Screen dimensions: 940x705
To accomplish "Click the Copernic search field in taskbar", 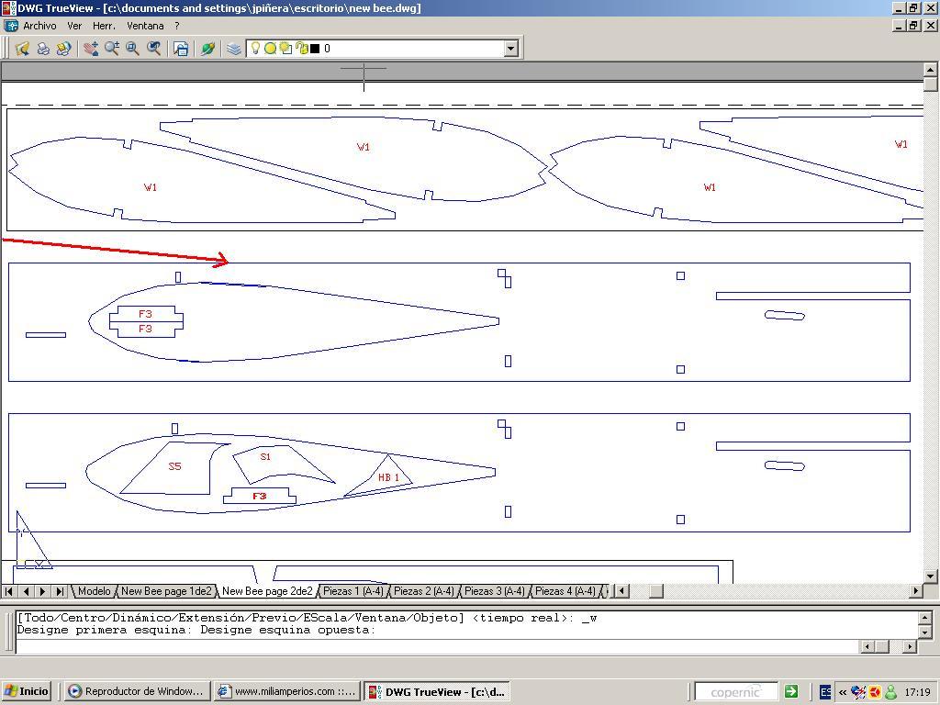I will point(736,691).
